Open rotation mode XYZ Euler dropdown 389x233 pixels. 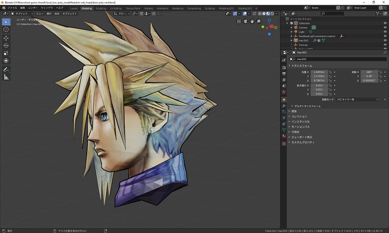click(x=357, y=100)
